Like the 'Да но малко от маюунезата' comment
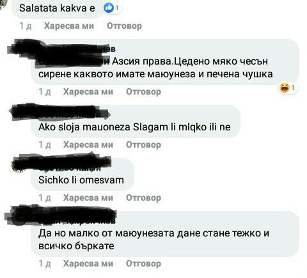 tap(88, 264)
